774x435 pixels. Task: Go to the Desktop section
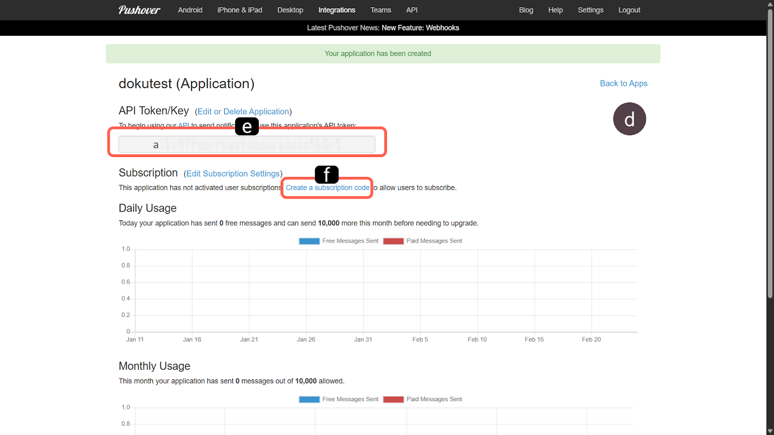[x=290, y=10]
